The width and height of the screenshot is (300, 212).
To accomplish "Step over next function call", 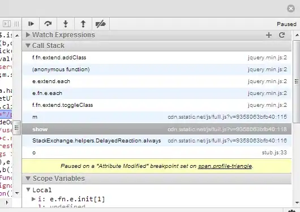I will tap(48, 24).
